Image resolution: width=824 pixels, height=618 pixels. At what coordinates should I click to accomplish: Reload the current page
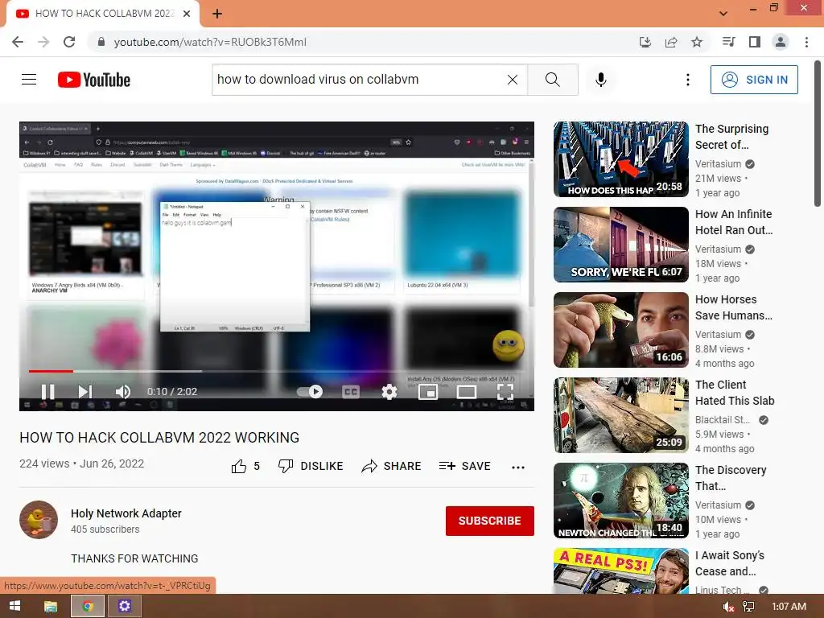(69, 42)
